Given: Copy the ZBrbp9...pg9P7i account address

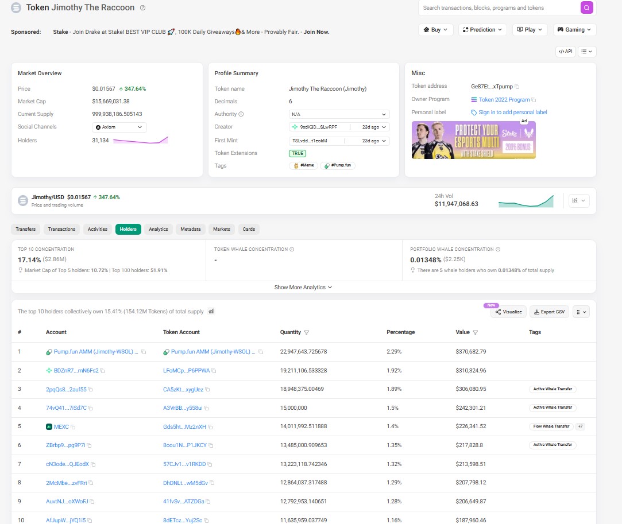Looking at the screenshot, I should point(89,445).
